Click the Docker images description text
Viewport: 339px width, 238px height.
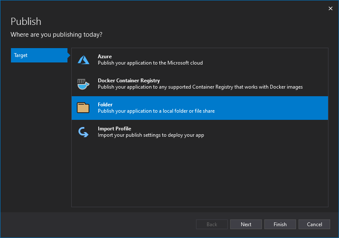[x=200, y=87]
